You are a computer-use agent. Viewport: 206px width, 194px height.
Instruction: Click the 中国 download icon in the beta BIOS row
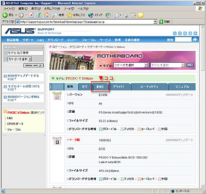pos(160,179)
